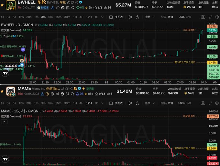This screenshot has width=220, height=166.
Task: Select the 15m interval on BWHEEL chart
Action: click(58, 17)
